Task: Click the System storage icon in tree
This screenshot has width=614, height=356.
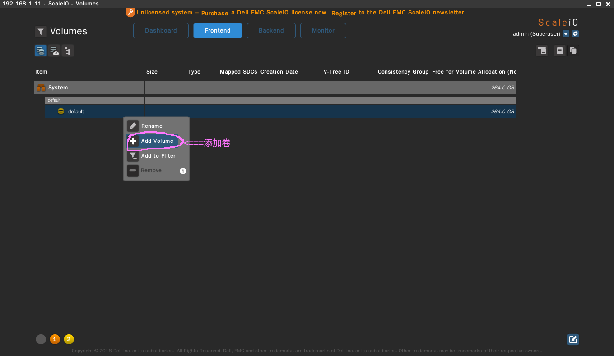Action: [x=41, y=88]
